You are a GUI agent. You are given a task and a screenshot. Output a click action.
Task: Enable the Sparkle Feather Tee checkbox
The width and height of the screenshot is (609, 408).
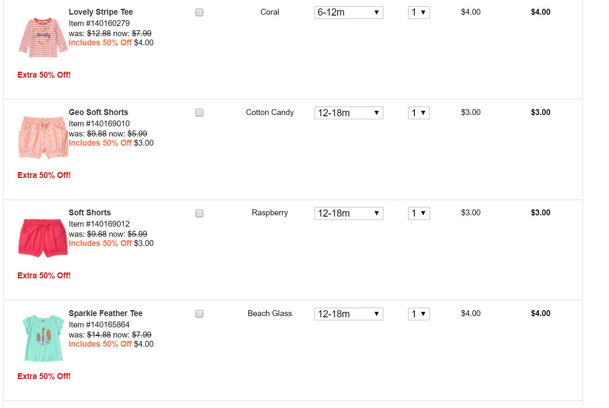pyautogui.click(x=199, y=314)
